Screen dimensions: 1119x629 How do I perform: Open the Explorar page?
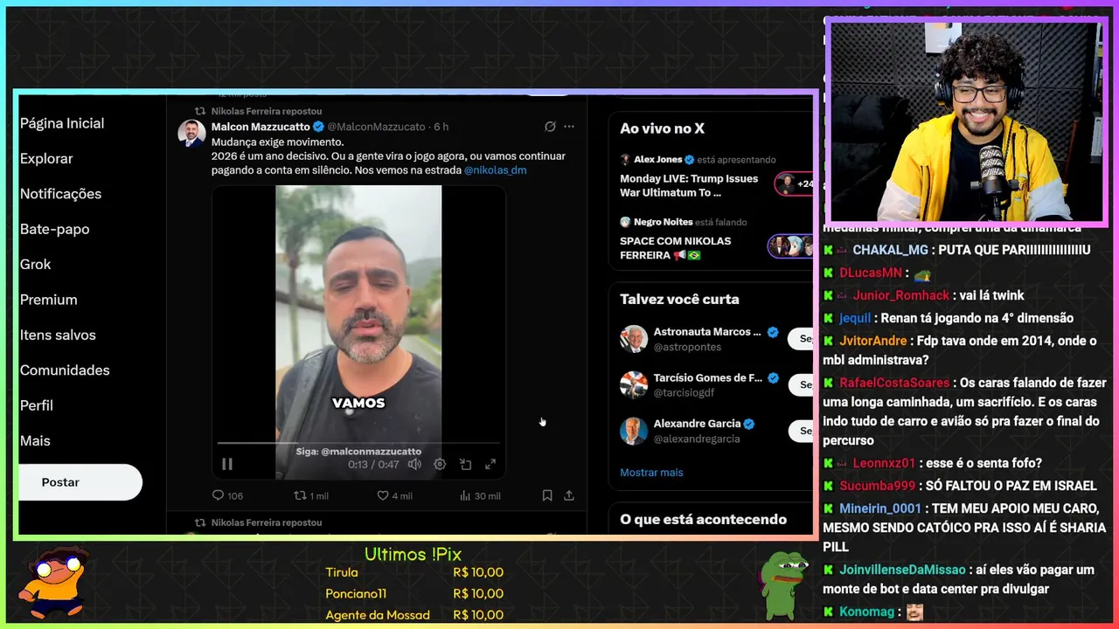46,158
